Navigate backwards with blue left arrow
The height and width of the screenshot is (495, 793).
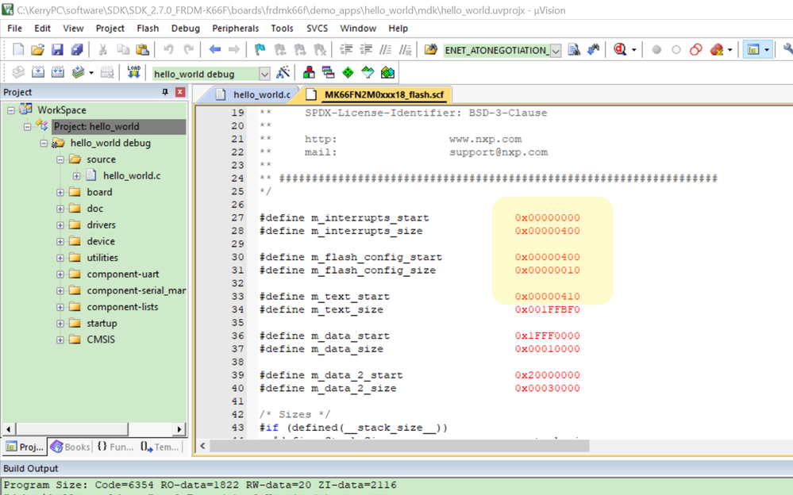[214, 49]
